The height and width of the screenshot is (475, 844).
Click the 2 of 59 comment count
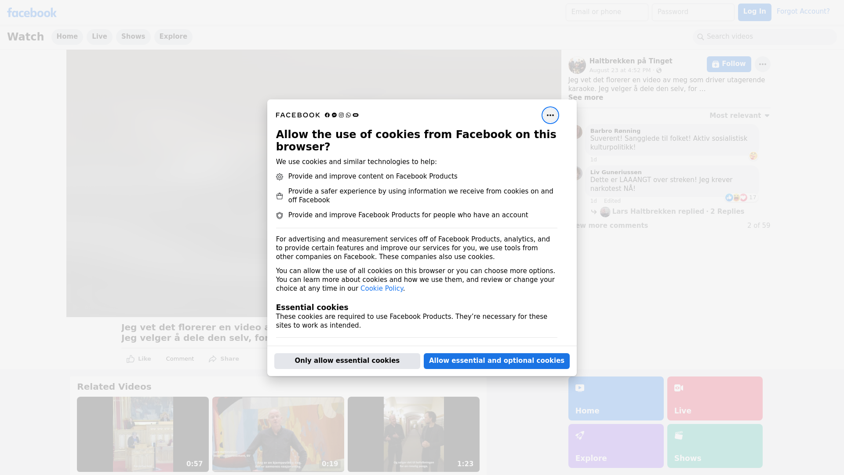tap(759, 226)
